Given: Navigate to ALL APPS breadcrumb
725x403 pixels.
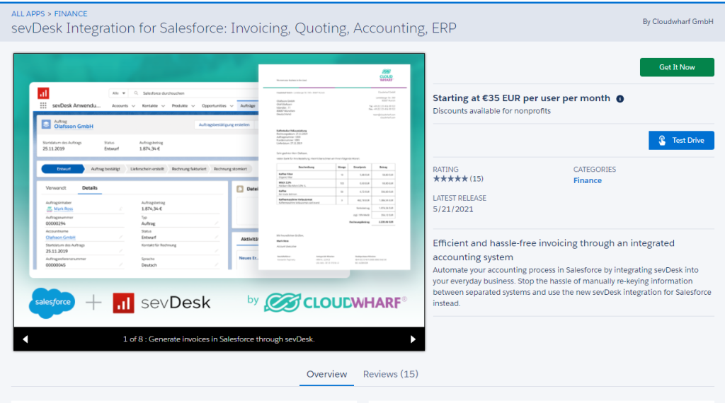Looking at the screenshot, I should click(x=28, y=13).
